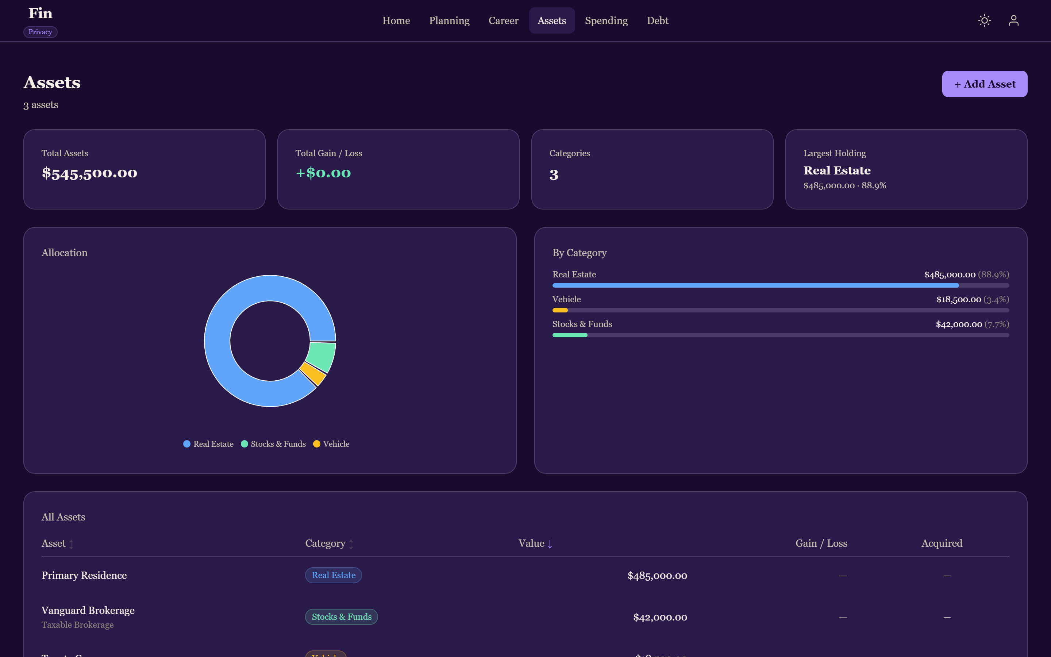Navigate to the Debt tab
This screenshot has height=657, width=1051.
click(x=658, y=20)
